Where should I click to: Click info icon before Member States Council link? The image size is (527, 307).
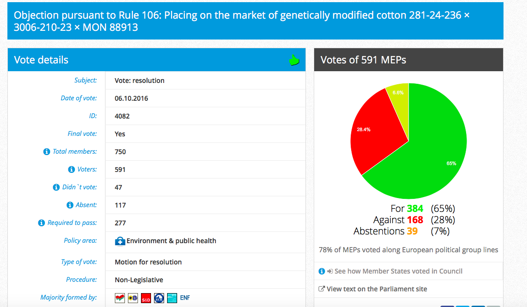(322, 271)
